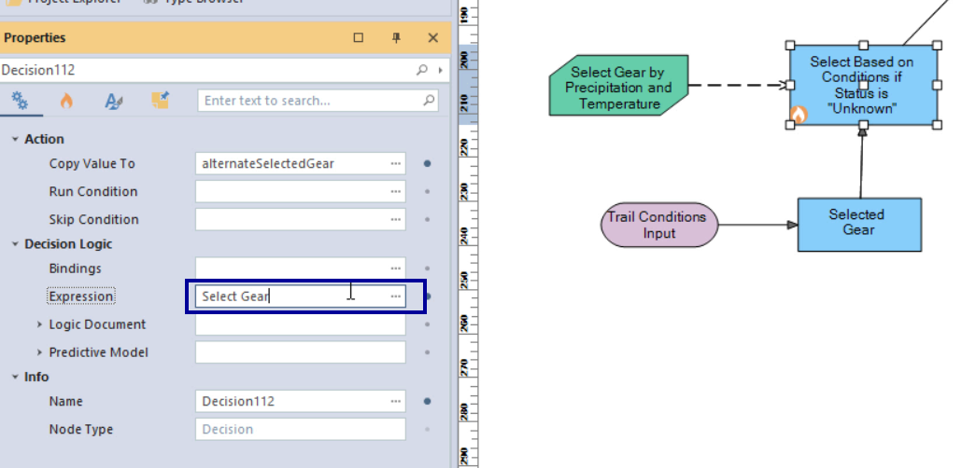Click magnifier in Enter text to search box
Image resolution: width=976 pixels, height=468 pixels.
pos(429,100)
